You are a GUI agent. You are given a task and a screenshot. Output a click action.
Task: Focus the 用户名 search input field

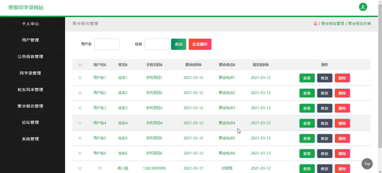(107, 44)
